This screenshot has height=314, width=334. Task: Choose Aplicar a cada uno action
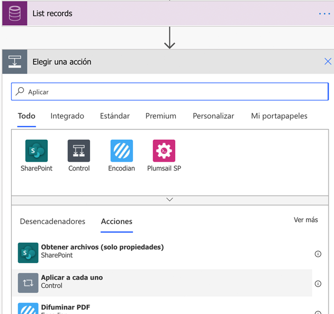click(162, 283)
